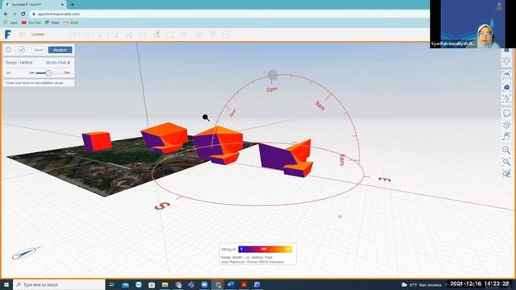The width and height of the screenshot is (516, 290).
Task: Open Task View on the taskbar
Action: click(112, 284)
